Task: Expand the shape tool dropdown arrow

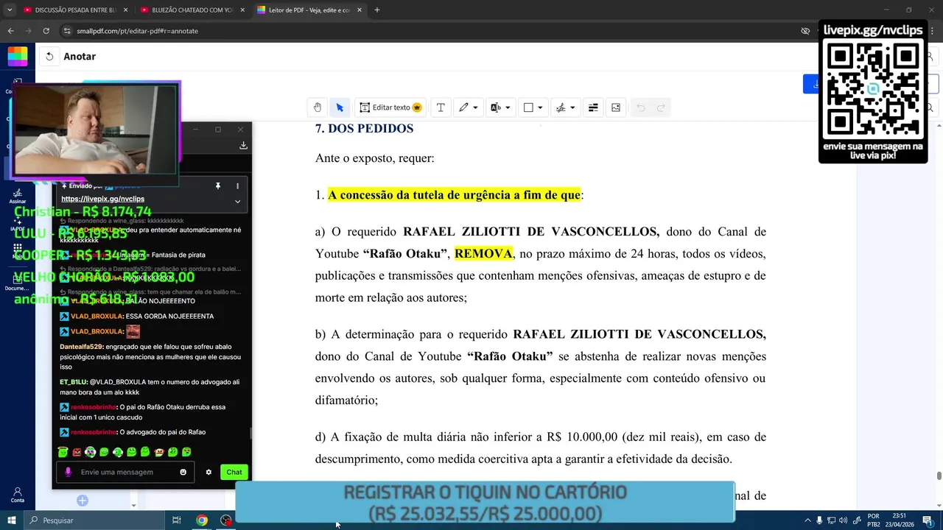Action: pyautogui.click(x=540, y=107)
